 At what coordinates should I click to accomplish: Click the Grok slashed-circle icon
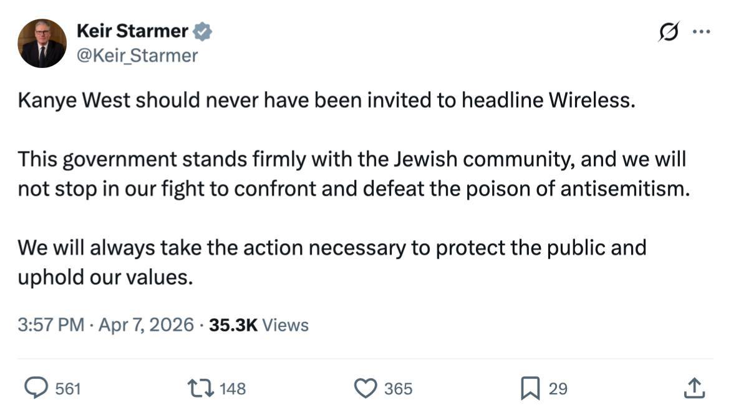(x=669, y=31)
